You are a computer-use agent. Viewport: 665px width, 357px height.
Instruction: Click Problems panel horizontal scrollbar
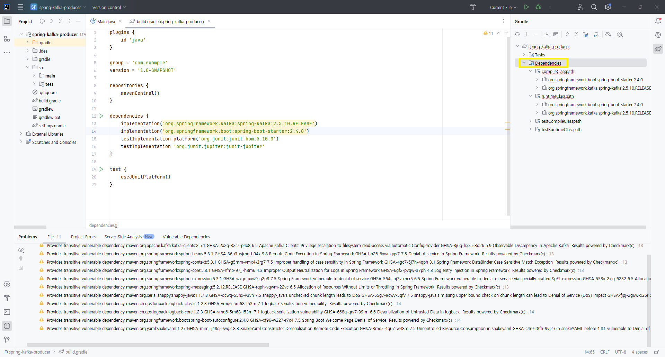pyautogui.click(x=148, y=345)
